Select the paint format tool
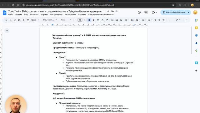 pyautogui.click(x=28, y=20)
